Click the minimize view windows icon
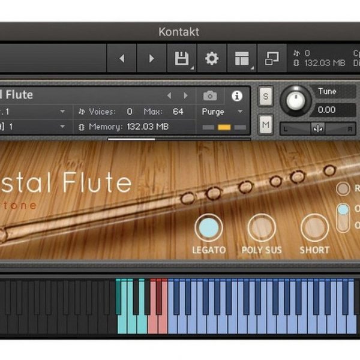This screenshot has width=360, height=360. pos(272,58)
